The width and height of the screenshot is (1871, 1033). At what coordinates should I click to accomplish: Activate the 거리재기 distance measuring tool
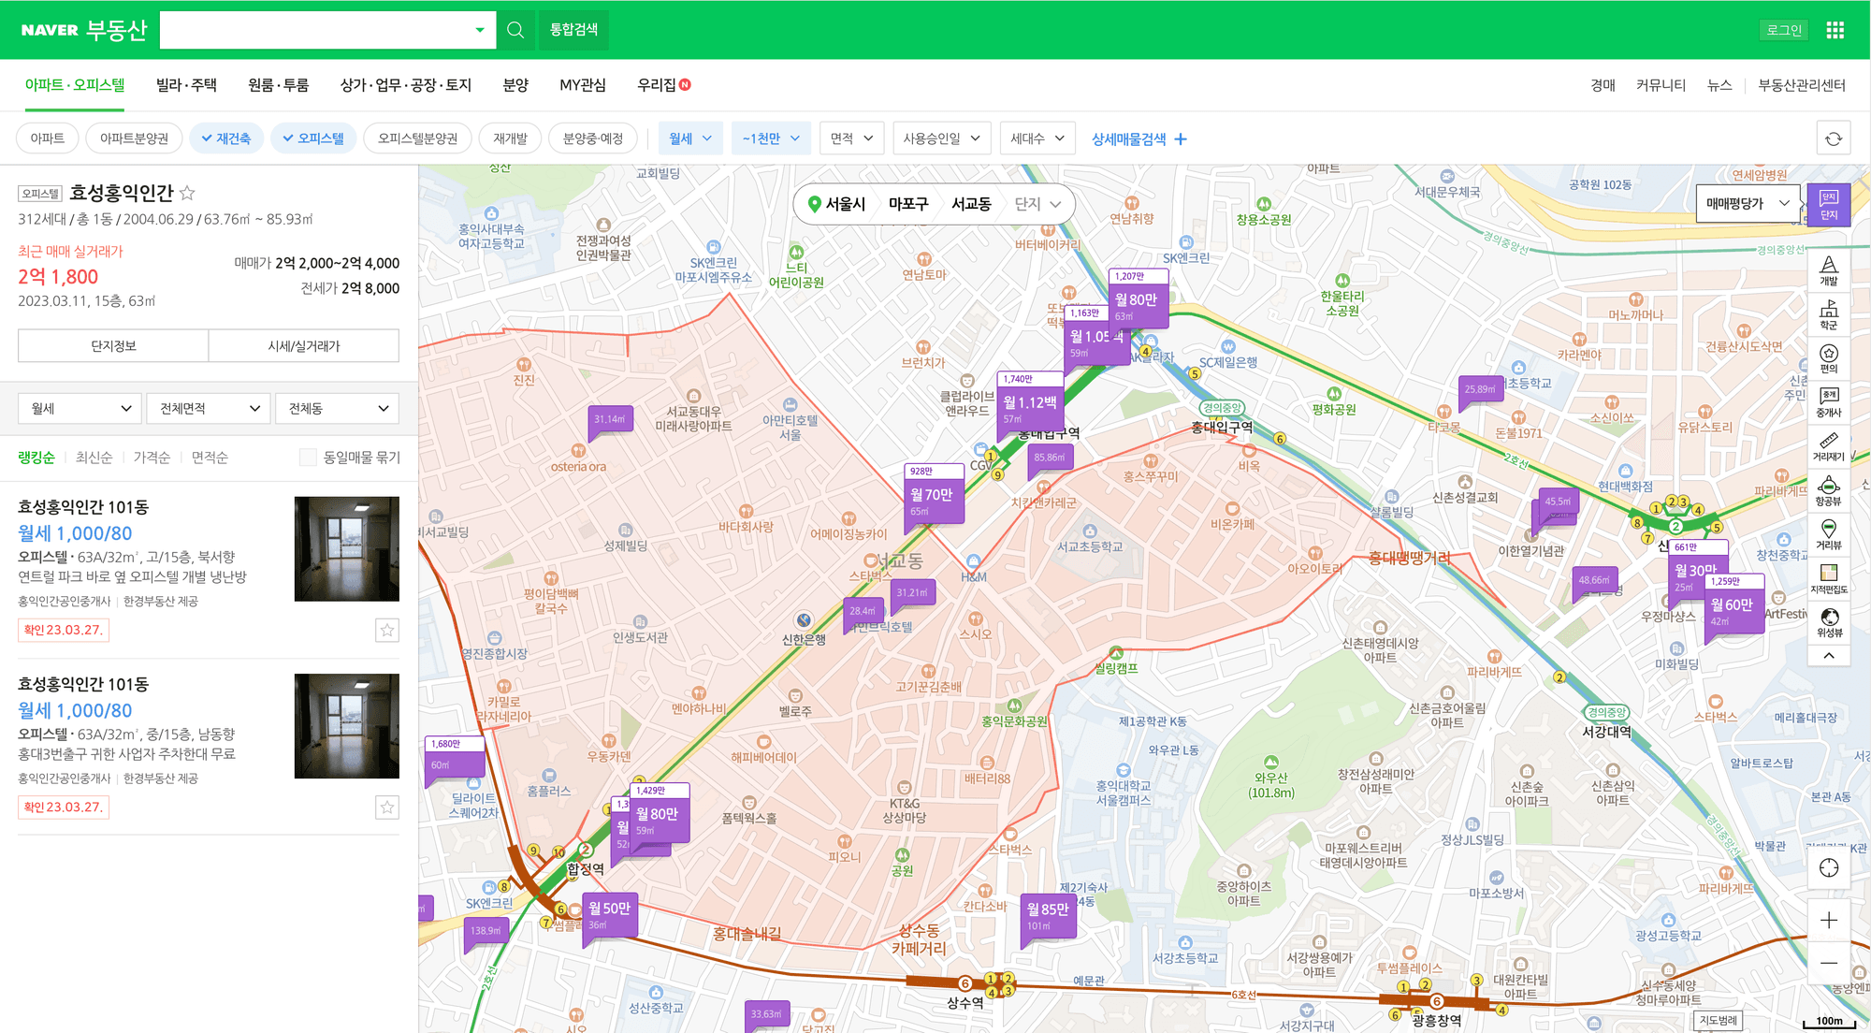(1829, 446)
